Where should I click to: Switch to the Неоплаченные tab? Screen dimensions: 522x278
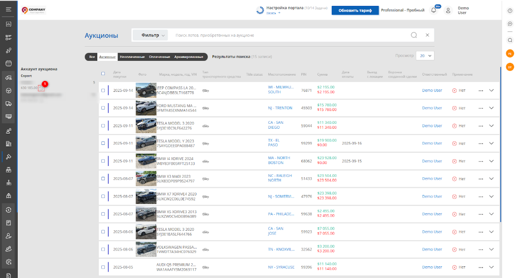click(133, 57)
